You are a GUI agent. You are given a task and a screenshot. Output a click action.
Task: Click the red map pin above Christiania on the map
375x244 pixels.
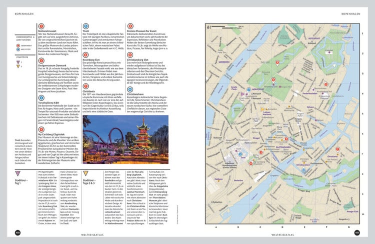(x=337, y=149)
